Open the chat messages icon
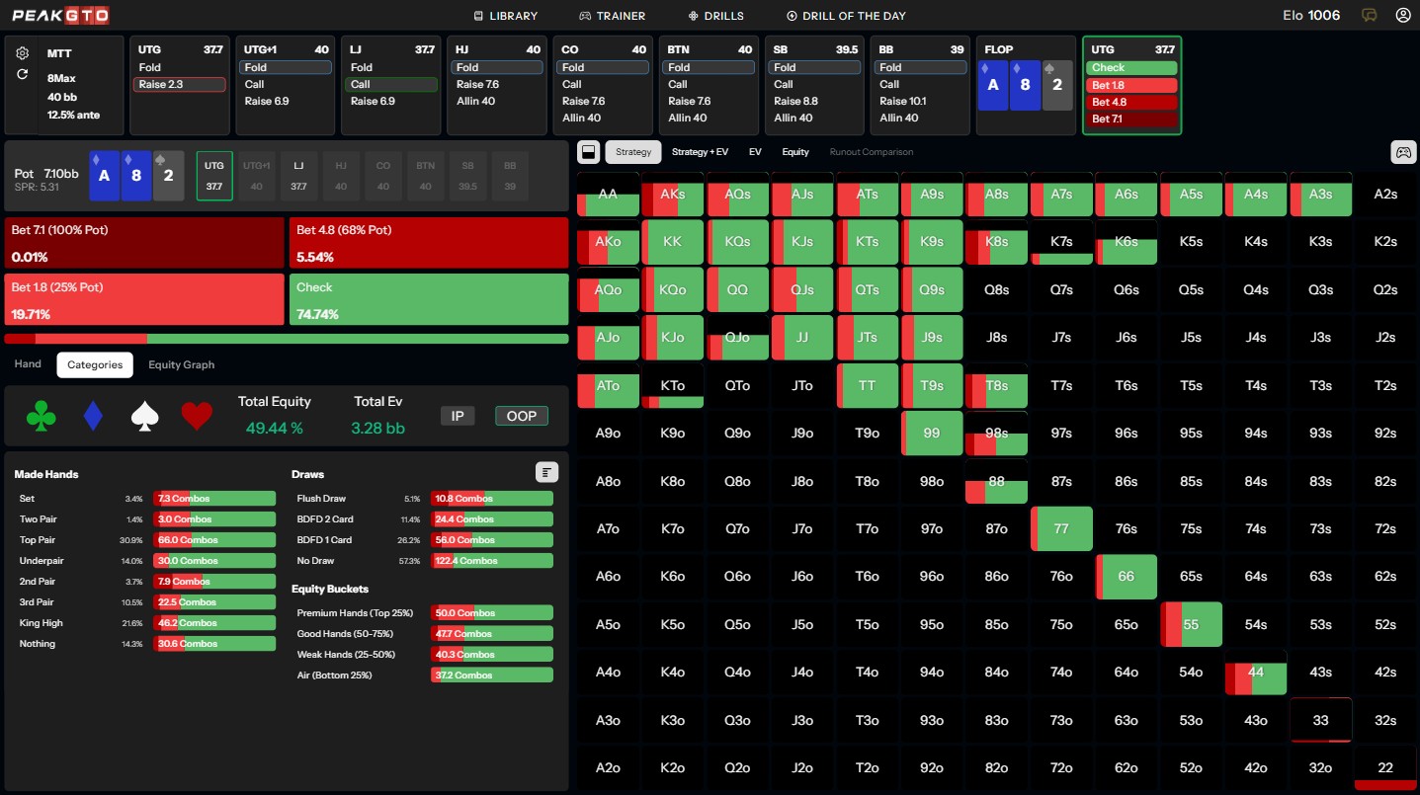1420x795 pixels. 1370,16
